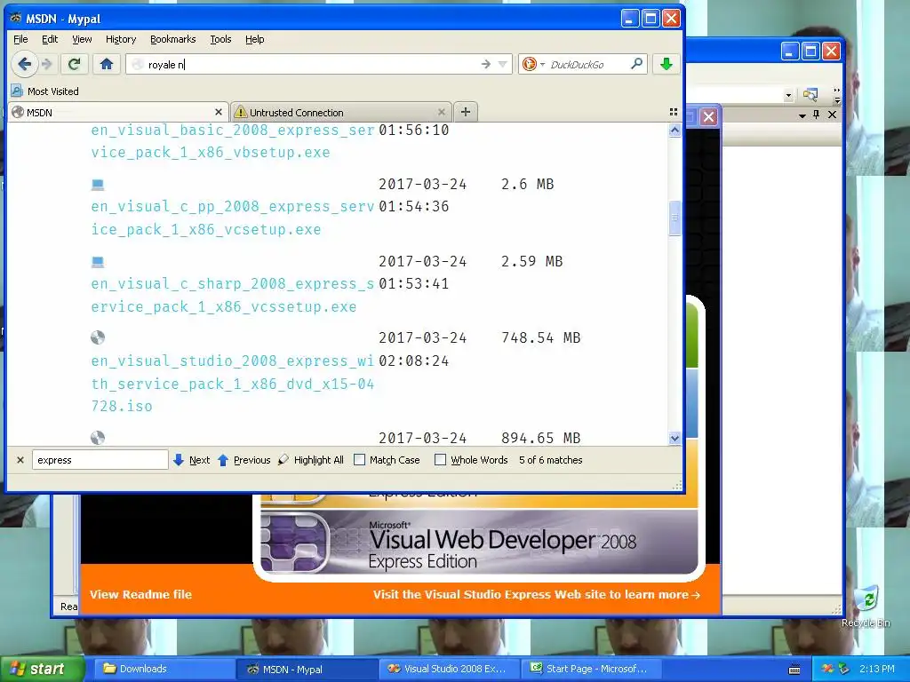Viewport: 910px width, 682px height.
Task: Reload the current MSDN page
Action: pos(75,64)
